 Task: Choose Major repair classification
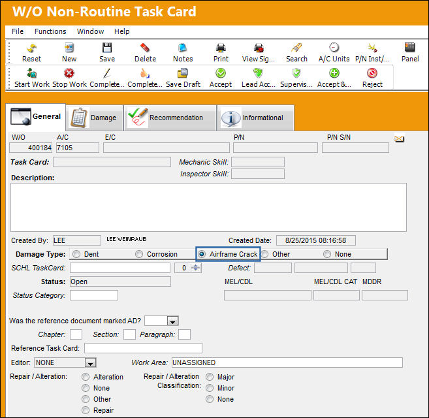coord(210,377)
